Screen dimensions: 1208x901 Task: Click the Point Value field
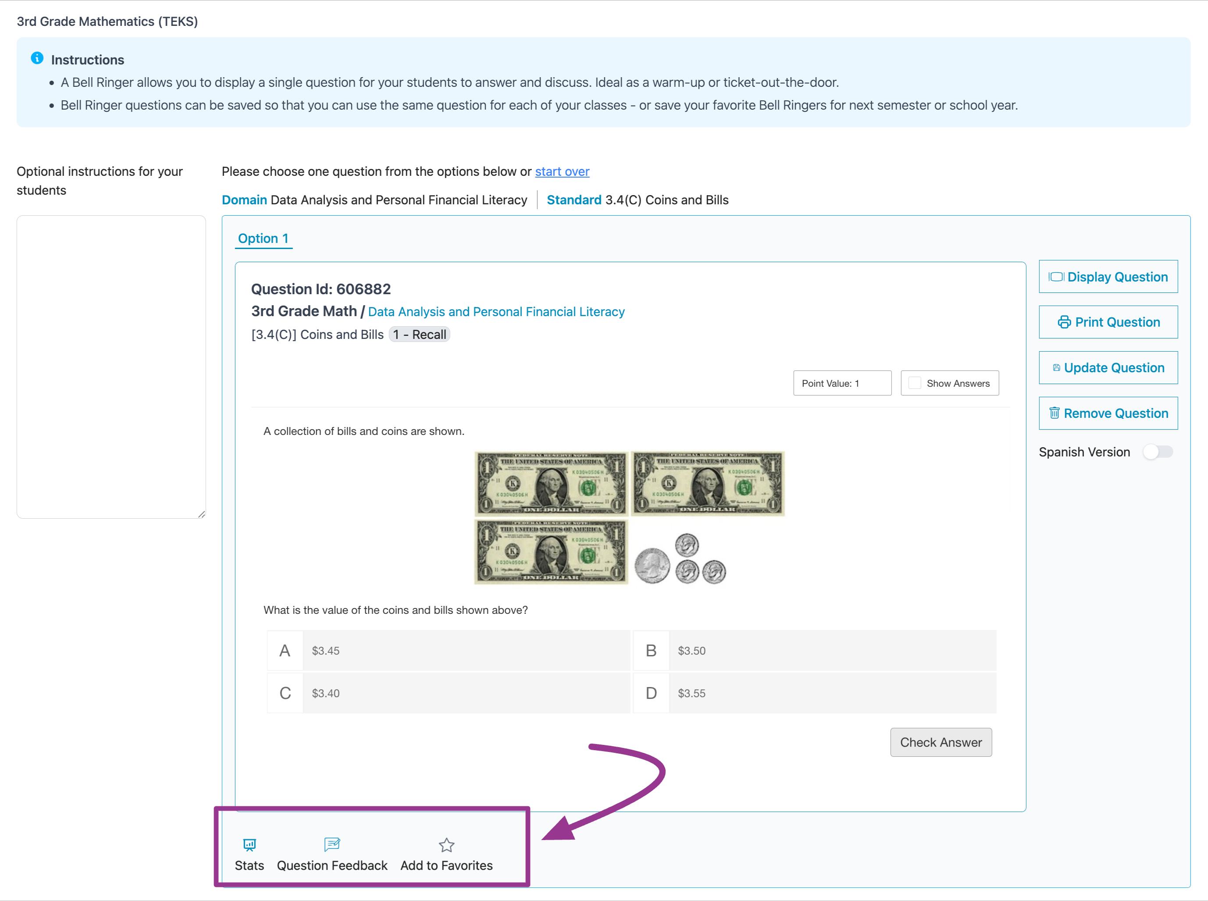click(842, 383)
